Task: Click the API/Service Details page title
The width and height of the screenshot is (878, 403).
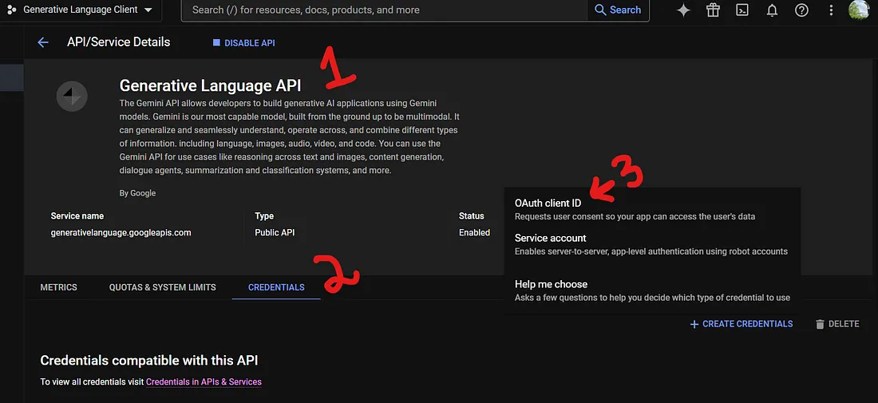Action: click(119, 42)
